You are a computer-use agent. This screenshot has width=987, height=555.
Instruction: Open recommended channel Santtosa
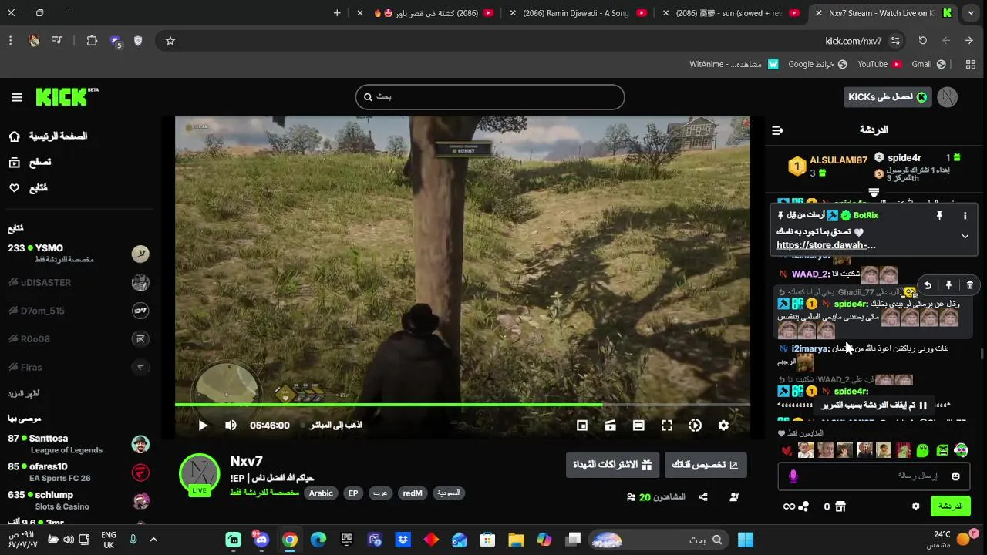coord(77,444)
